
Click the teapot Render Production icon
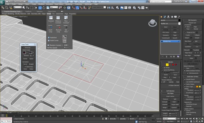click(x=147, y=8)
